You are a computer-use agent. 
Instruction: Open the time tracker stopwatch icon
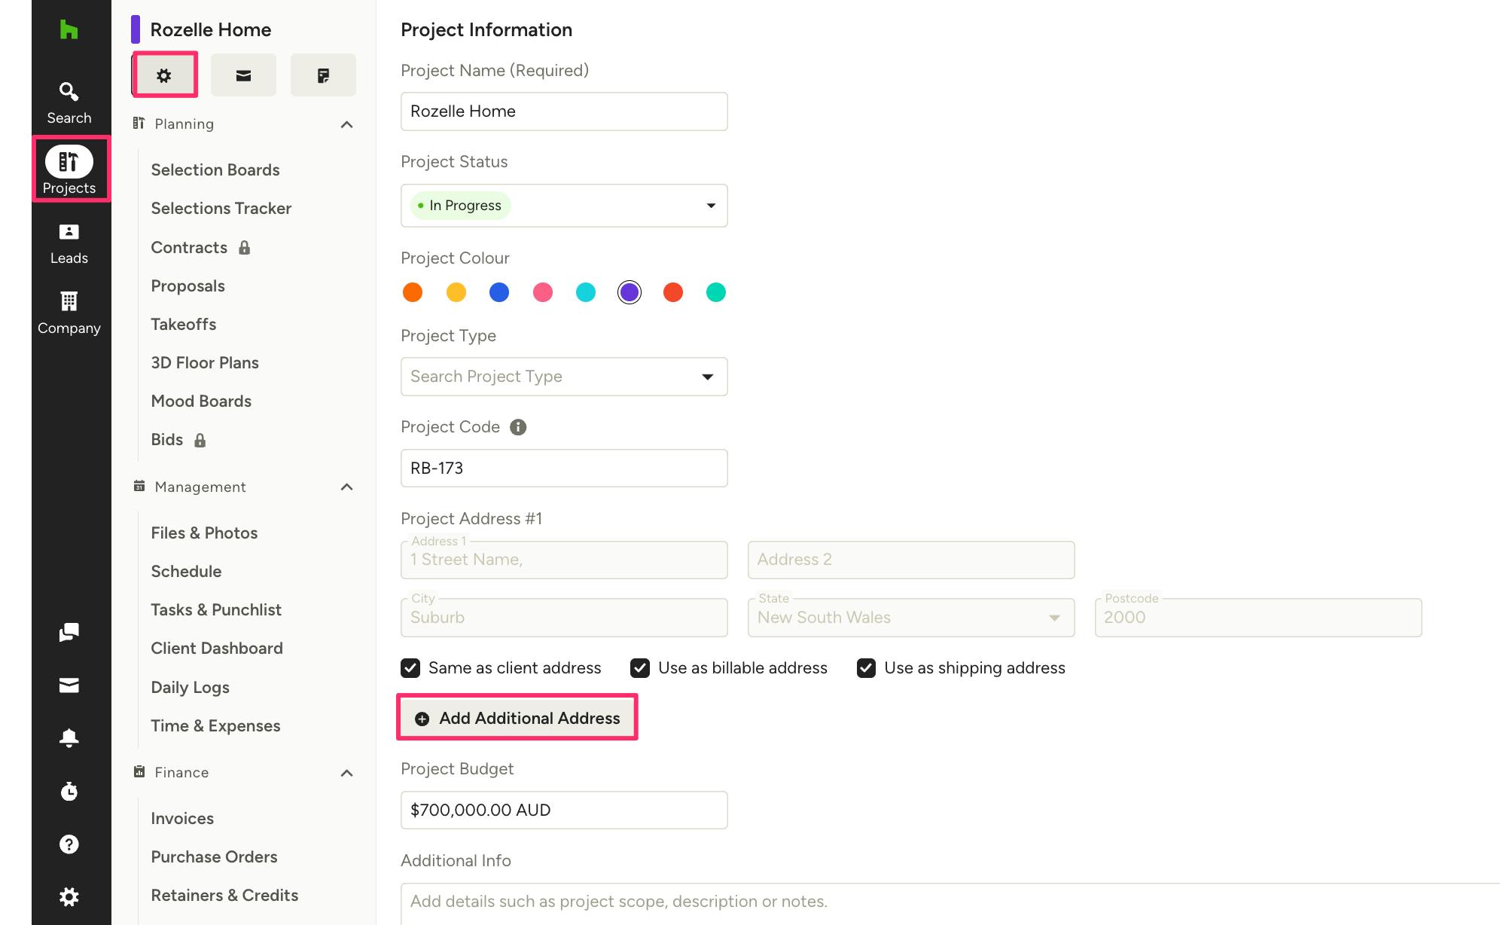click(69, 791)
